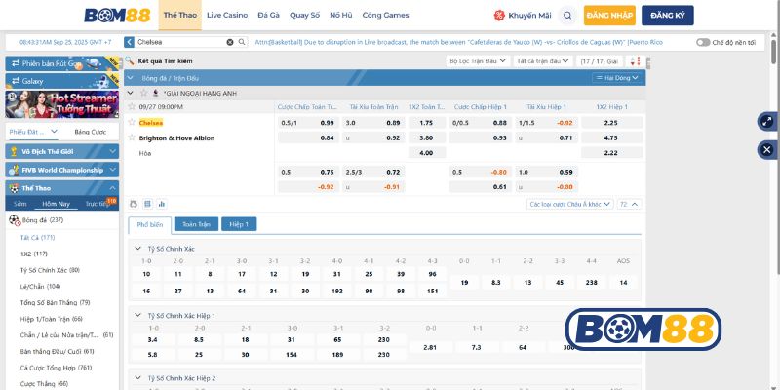The width and height of the screenshot is (780, 390).
Task: Open the expand-arrows floating round button
Action: click(766, 122)
